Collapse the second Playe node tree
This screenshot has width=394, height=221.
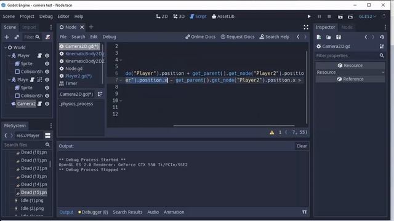[9, 80]
